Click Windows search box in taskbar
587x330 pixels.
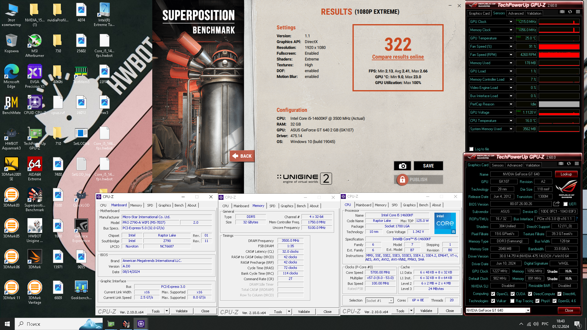point(59,324)
